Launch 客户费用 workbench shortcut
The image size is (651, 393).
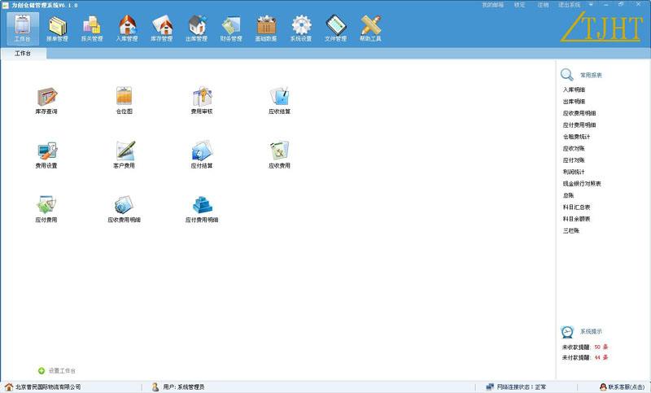[x=125, y=155]
